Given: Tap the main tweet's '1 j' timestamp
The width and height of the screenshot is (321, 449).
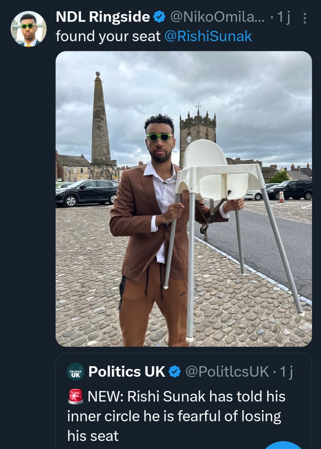Looking at the screenshot, I should [x=284, y=18].
